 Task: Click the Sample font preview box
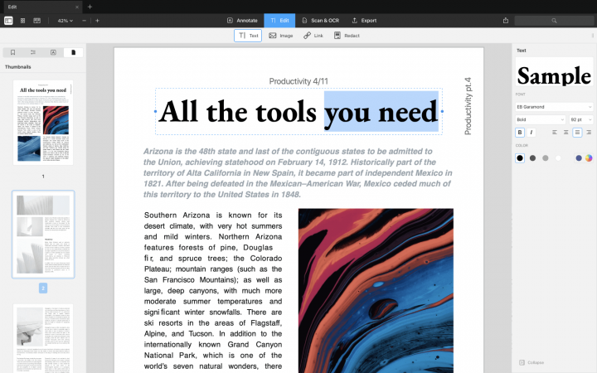(555, 72)
